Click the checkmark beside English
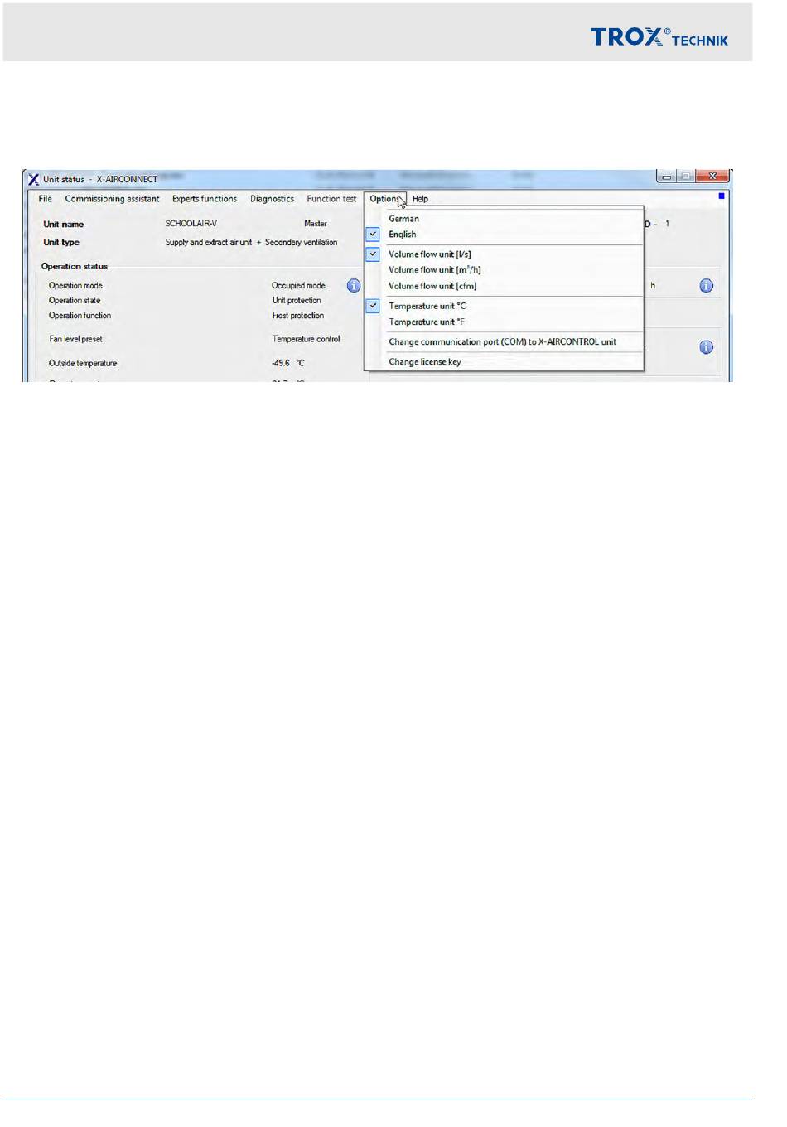The height and width of the screenshot is (1127, 787). pyautogui.click(x=373, y=235)
